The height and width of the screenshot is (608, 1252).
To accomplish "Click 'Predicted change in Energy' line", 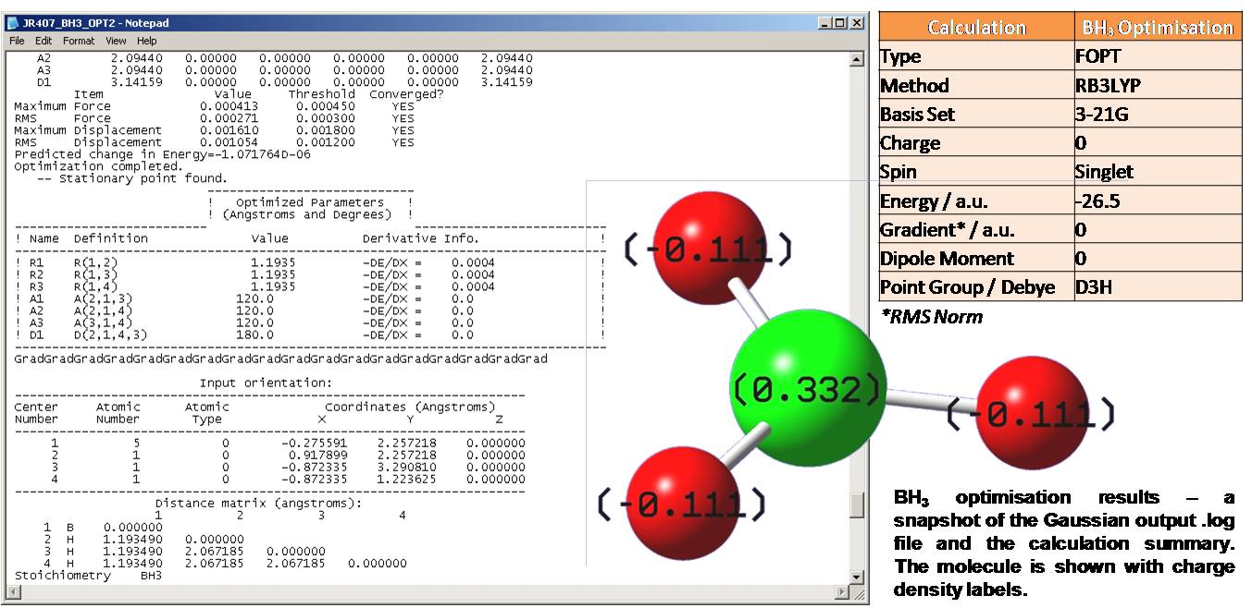I will coord(162,154).
